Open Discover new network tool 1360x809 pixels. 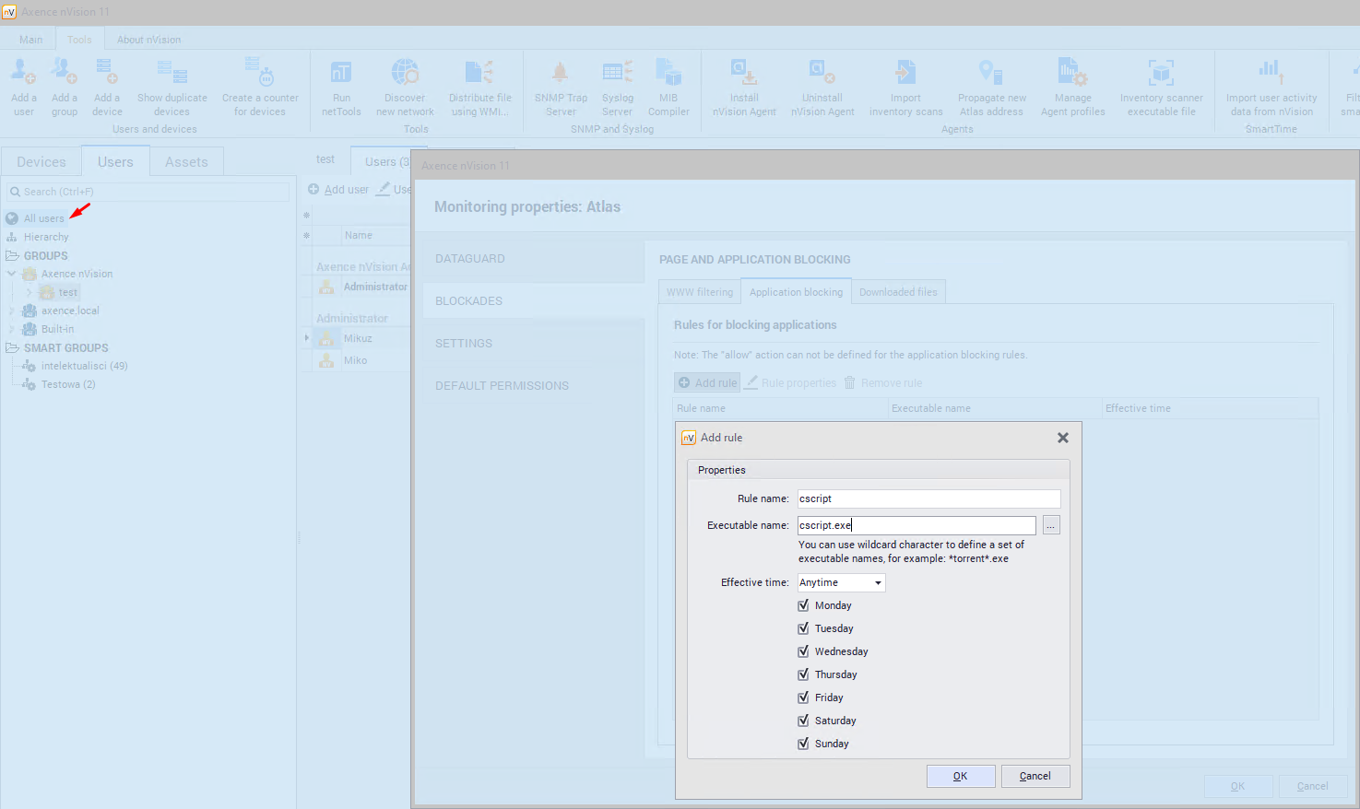405,74
